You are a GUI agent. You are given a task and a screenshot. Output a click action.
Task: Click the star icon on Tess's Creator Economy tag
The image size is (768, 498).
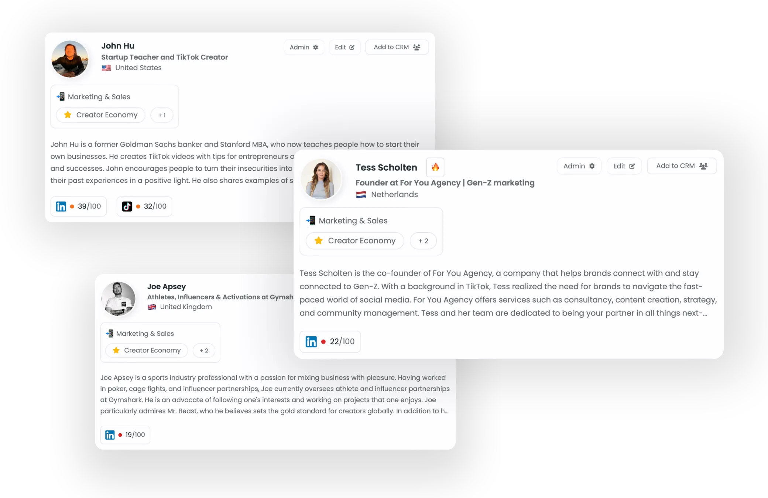tap(319, 241)
